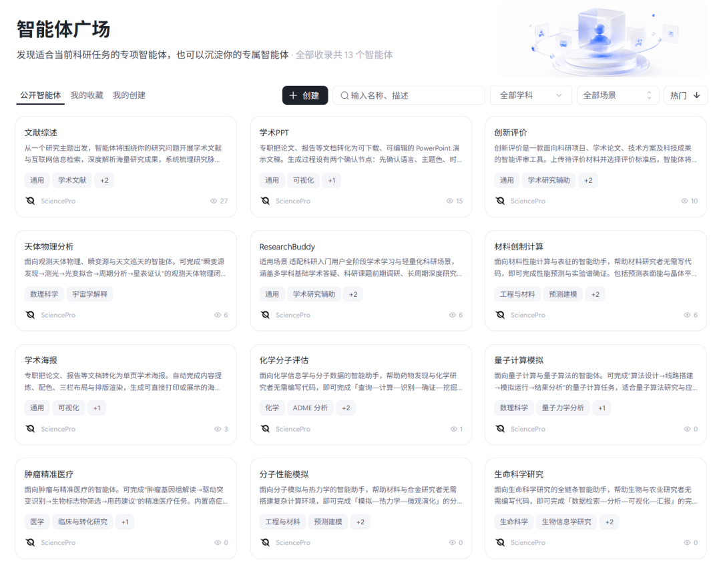Expand the +1 tags on 肿瘤精准医疗 card

pyautogui.click(x=125, y=522)
